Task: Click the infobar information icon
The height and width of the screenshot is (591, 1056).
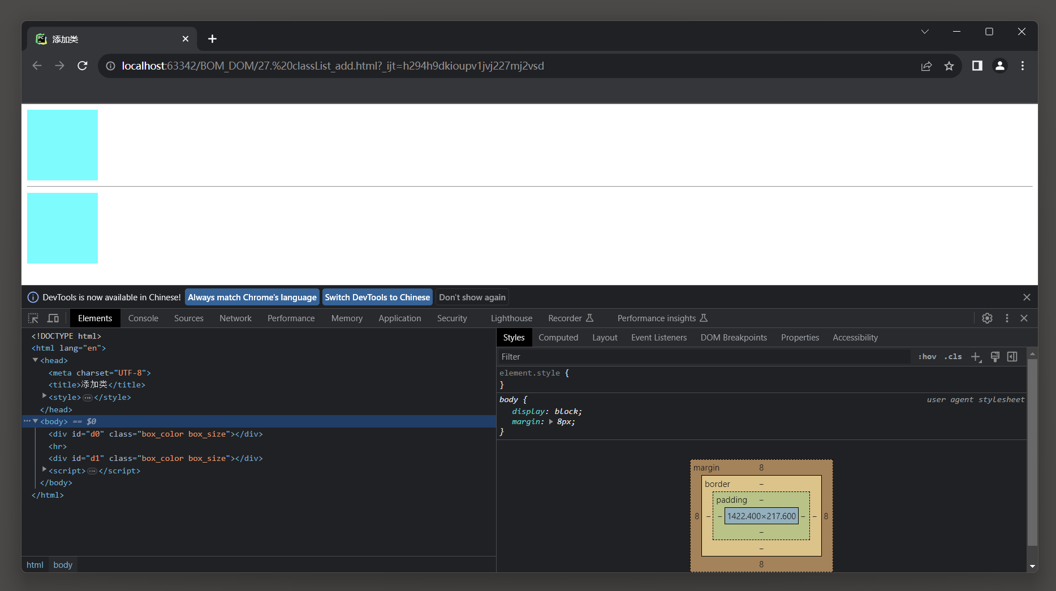Action: (x=33, y=297)
